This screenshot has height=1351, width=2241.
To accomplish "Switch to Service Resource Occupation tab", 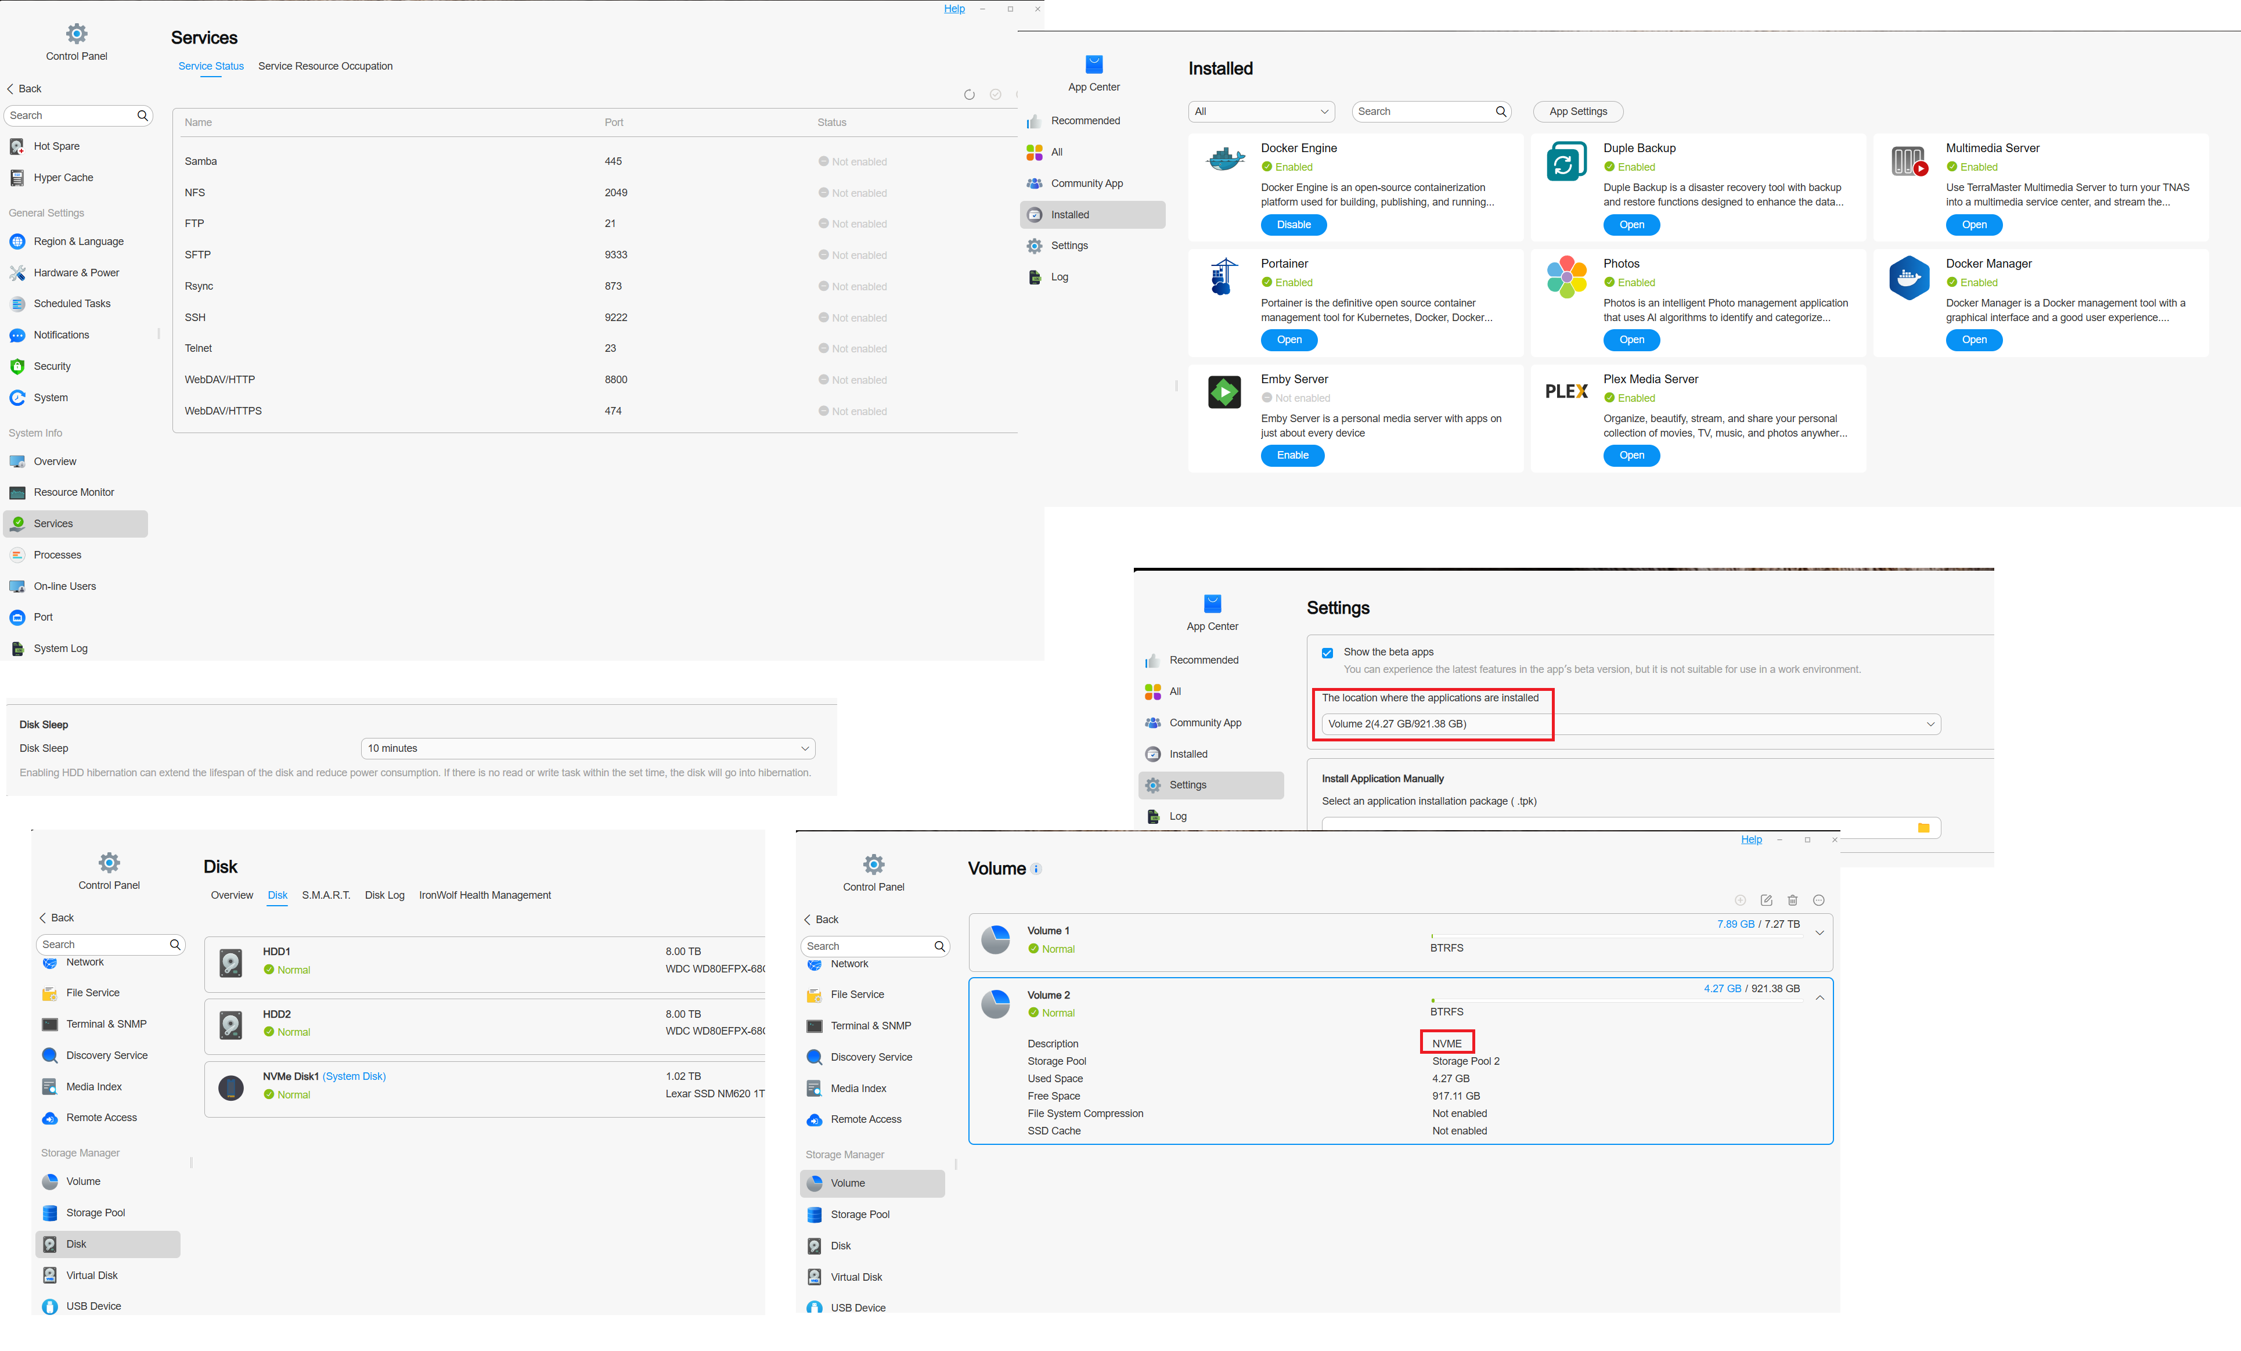I will [325, 66].
